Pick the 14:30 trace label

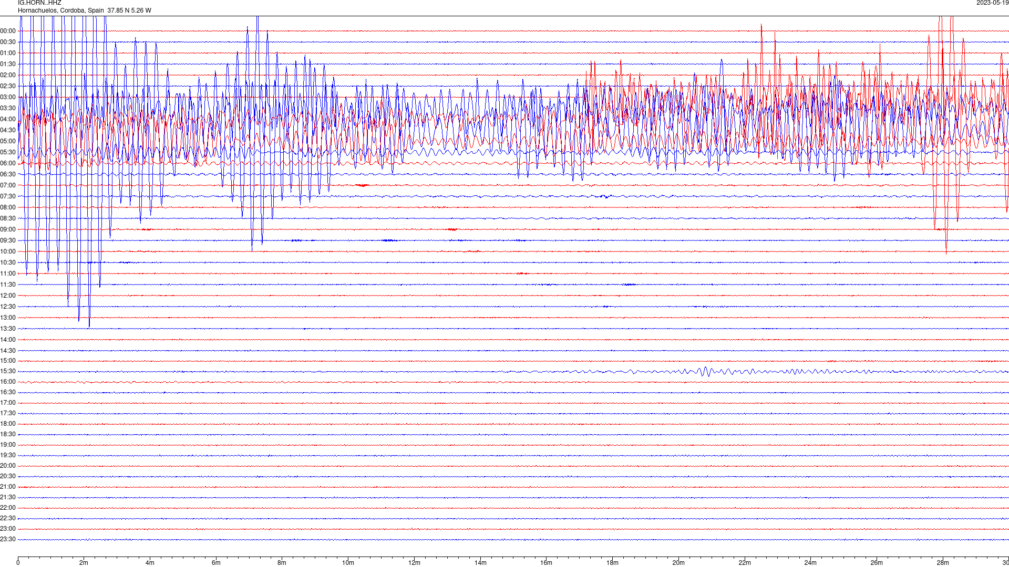click(8, 351)
